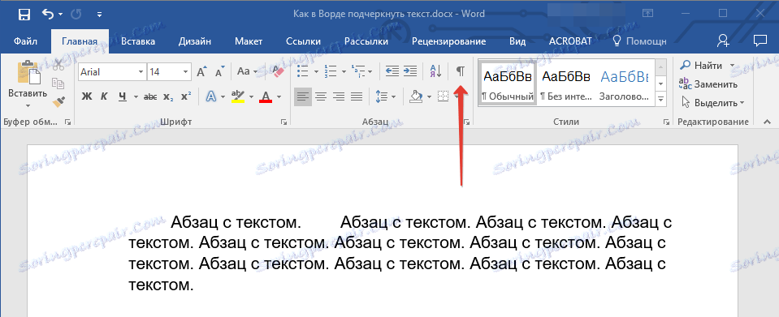Image resolution: width=779 pixels, height=317 pixels.
Task: Decrease font size with smaller A icon
Action: tap(219, 72)
